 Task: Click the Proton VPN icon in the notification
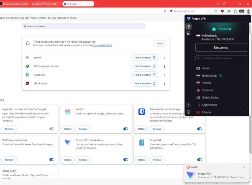(191, 175)
